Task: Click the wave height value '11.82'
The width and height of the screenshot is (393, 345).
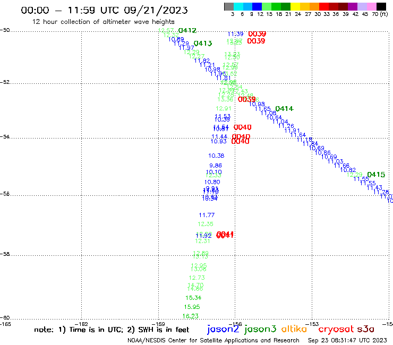Action: pos(202,61)
